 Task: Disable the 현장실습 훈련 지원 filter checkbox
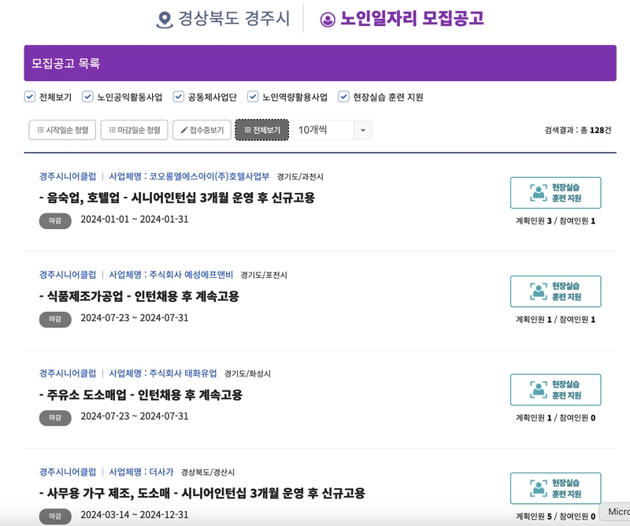pos(342,97)
